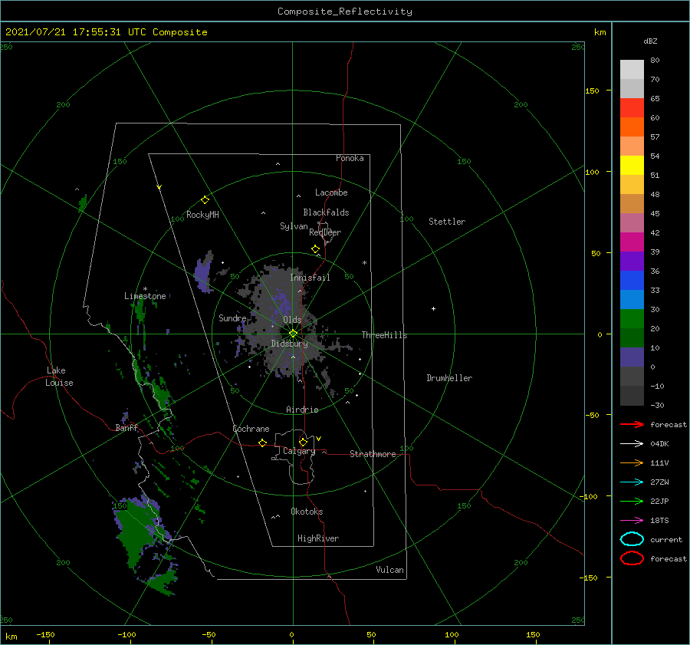Click the RedDeer city label

coord(325,232)
